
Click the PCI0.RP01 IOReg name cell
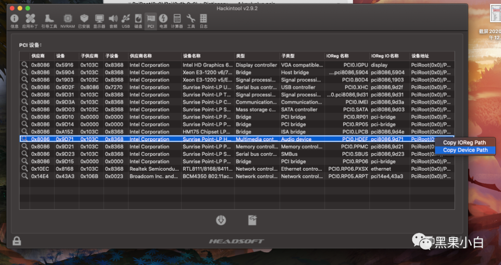point(355,116)
